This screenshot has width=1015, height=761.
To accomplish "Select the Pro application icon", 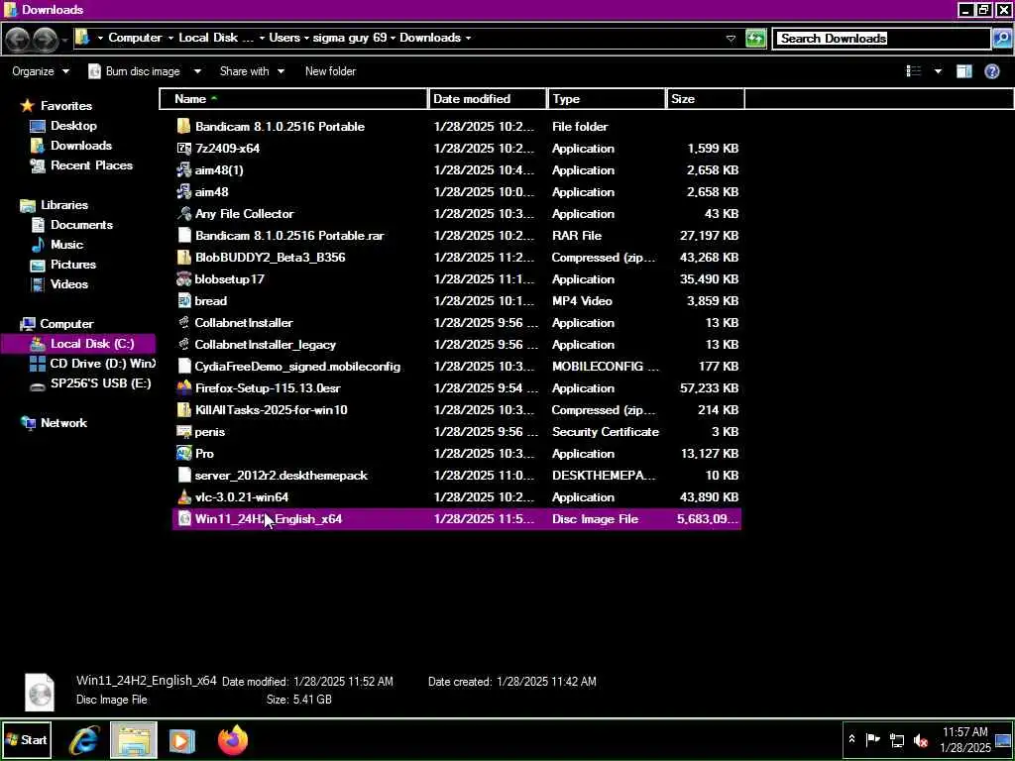I will pyautogui.click(x=183, y=454).
